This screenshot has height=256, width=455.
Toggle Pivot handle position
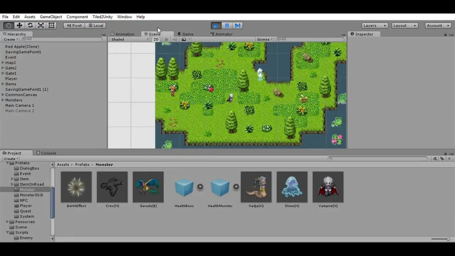(74, 25)
